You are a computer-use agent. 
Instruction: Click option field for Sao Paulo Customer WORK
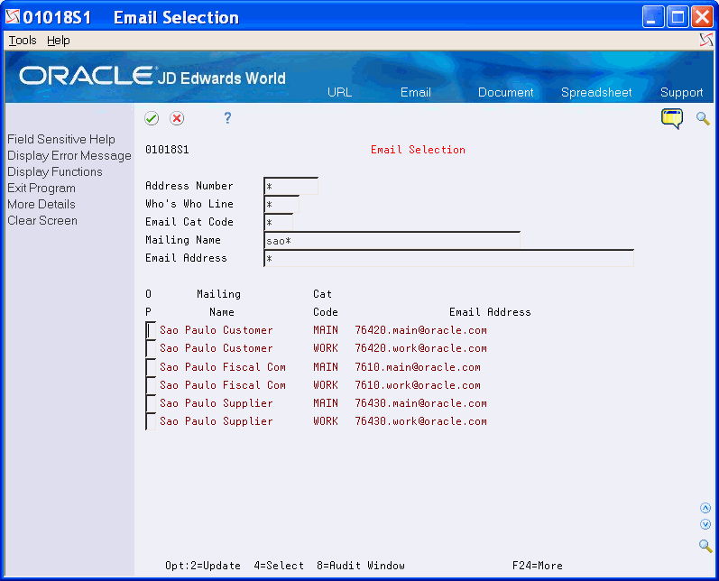coord(151,348)
